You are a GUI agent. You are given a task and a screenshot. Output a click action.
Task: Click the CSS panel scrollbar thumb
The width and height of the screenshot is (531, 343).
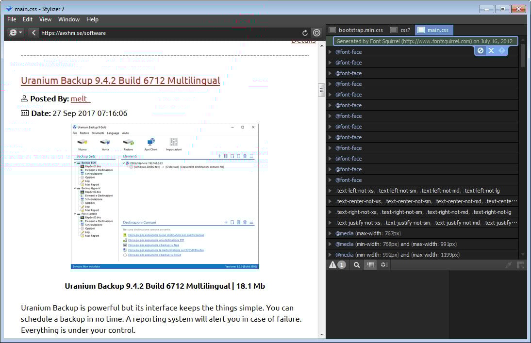coord(523,56)
